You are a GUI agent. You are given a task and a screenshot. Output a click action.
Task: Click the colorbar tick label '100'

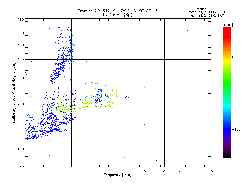pyautogui.click(x=235, y=57)
